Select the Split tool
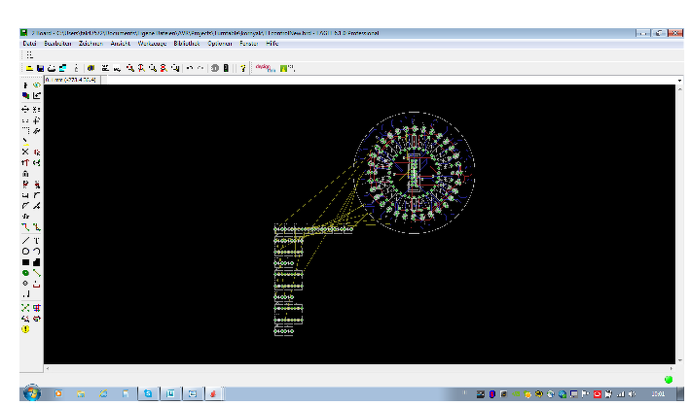This screenshot has width=690, height=406. click(x=25, y=206)
